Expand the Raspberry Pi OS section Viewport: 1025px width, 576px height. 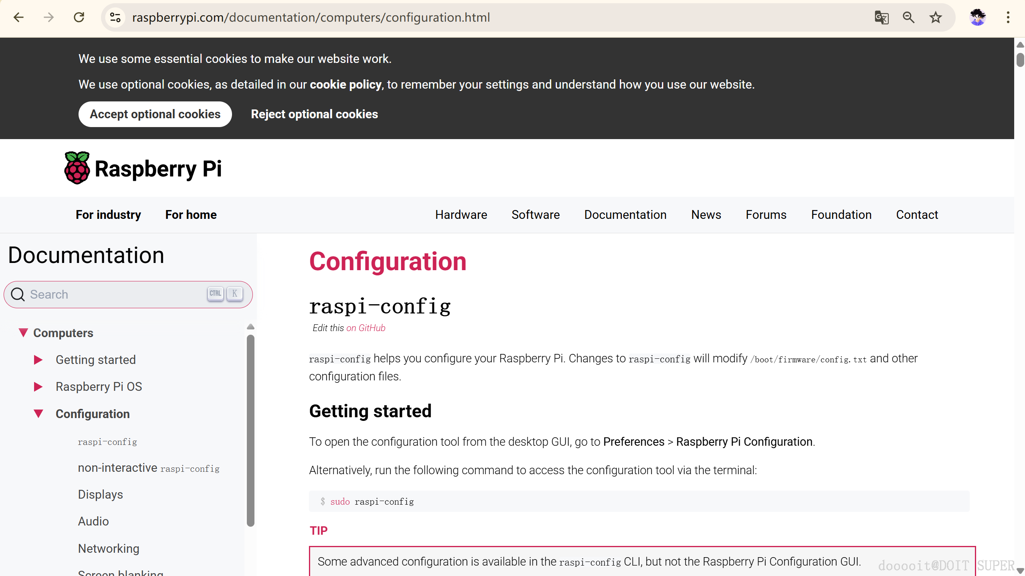38,386
